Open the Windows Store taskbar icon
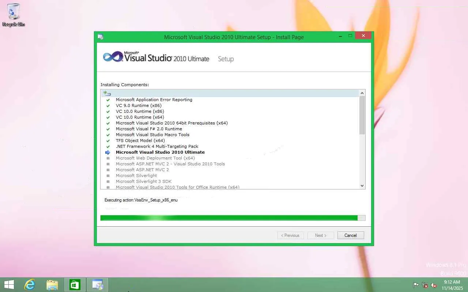468x292 pixels. [x=75, y=285]
